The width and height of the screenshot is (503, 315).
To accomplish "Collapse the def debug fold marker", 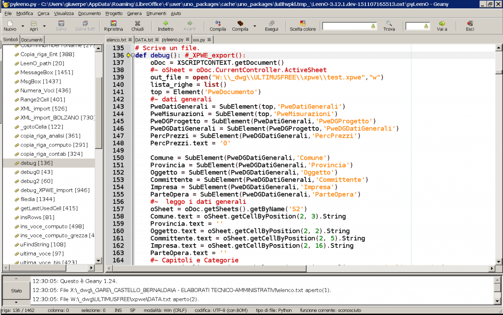I will tap(133, 56).
